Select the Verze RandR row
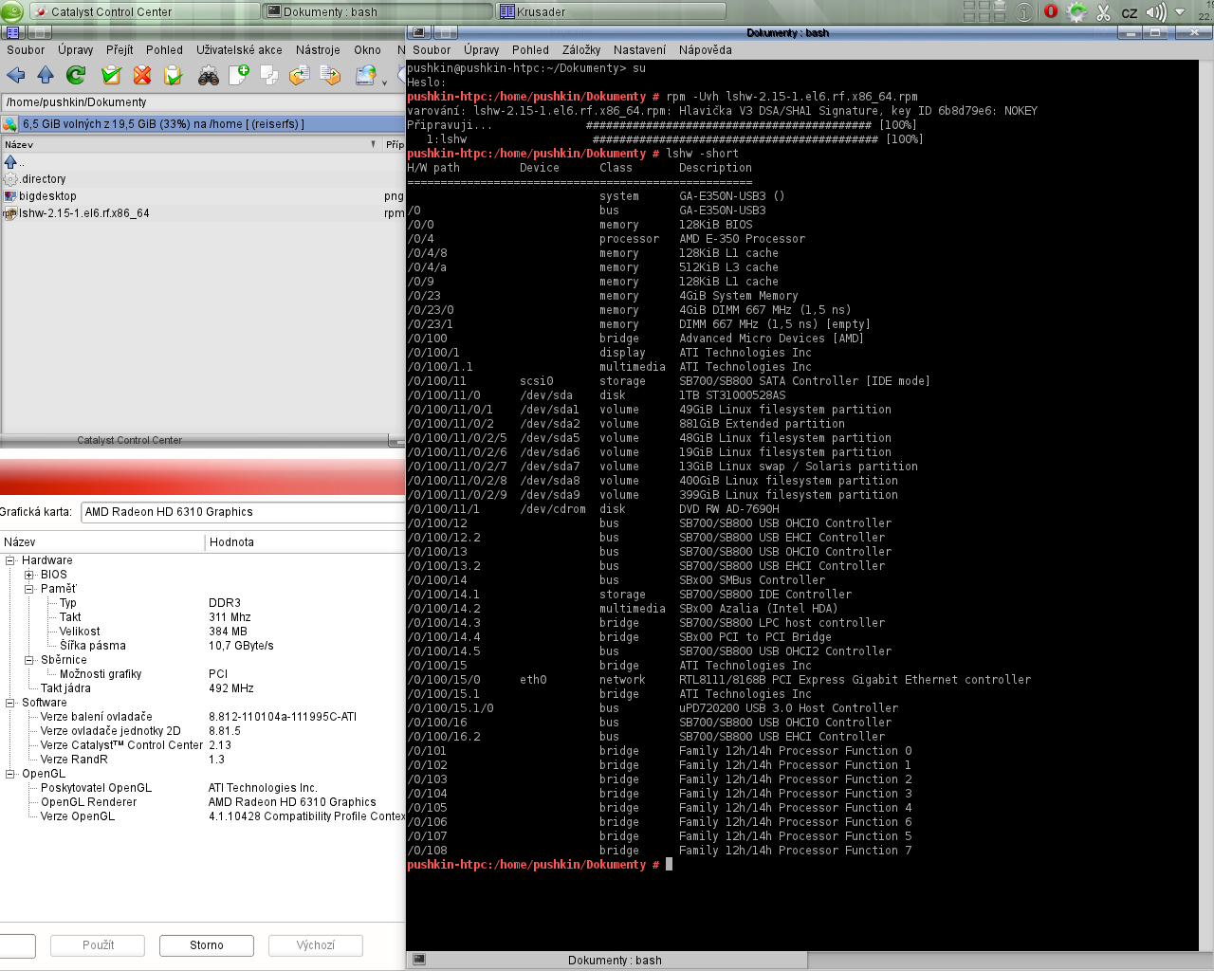The width and height of the screenshot is (1214, 971). pyautogui.click(x=203, y=760)
